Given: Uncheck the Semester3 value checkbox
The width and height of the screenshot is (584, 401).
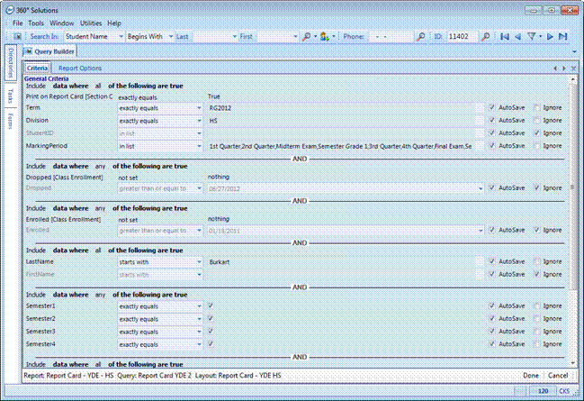Looking at the screenshot, I should point(211,332).
